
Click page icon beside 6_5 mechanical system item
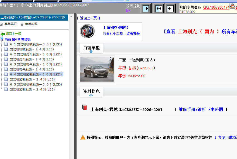(x=6, y=84)
